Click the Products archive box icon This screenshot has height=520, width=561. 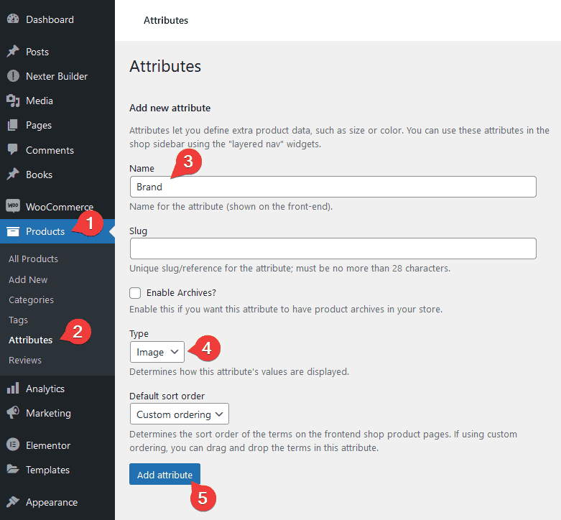13,231
